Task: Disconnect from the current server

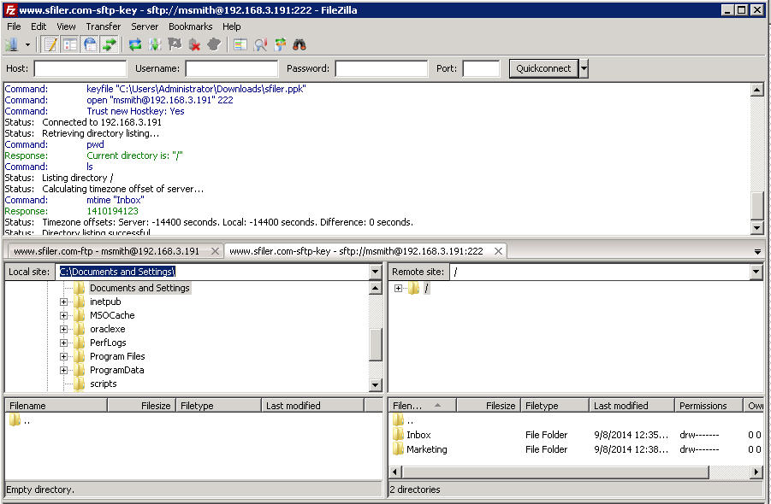Action: pyautogui.click(x=195, y=45)
